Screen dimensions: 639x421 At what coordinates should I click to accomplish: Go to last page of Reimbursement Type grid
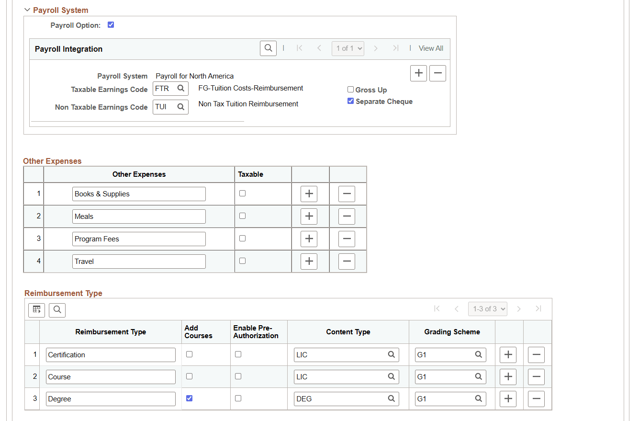tap(538, 309)
